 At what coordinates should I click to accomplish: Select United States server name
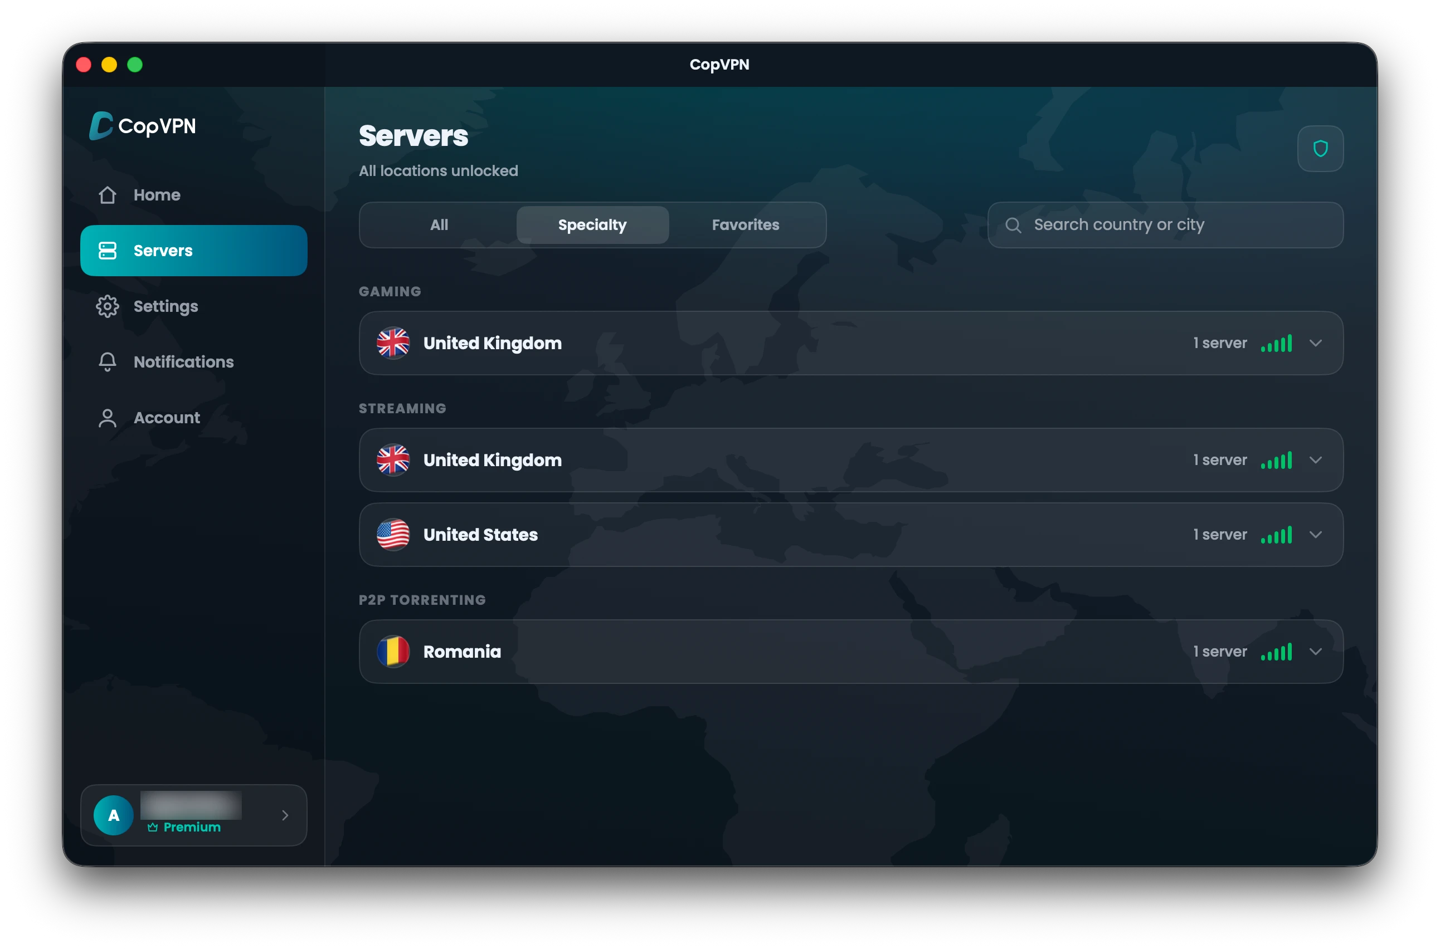480,535
